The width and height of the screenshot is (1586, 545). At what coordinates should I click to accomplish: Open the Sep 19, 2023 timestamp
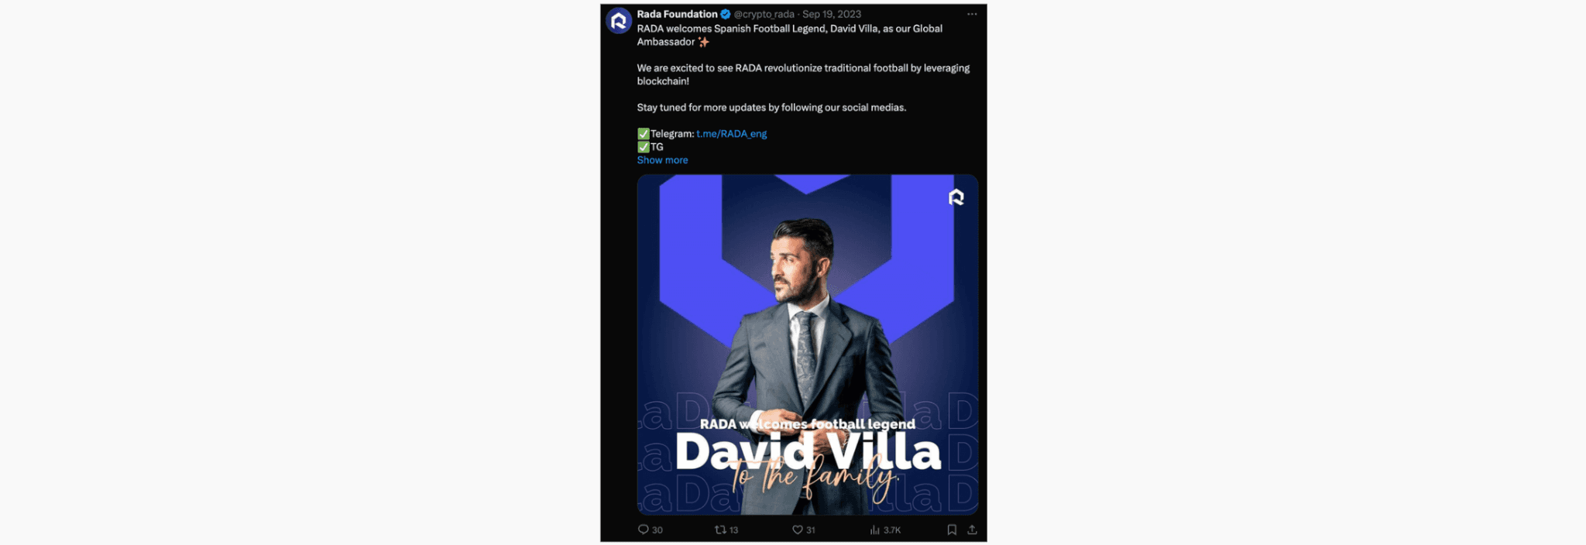pyautogui.click(x=832, y=14)
